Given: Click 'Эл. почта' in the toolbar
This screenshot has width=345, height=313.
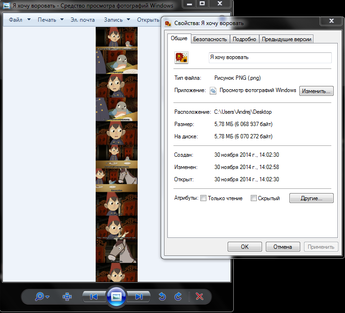Looking at the screenshot, I should pyautogui.click(x=82, y=20).
